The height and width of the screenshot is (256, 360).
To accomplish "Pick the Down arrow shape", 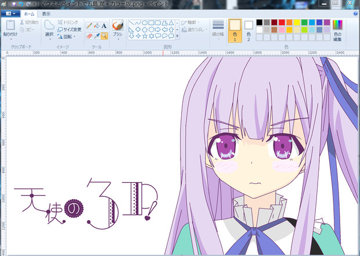I will (x=131, y=36).
